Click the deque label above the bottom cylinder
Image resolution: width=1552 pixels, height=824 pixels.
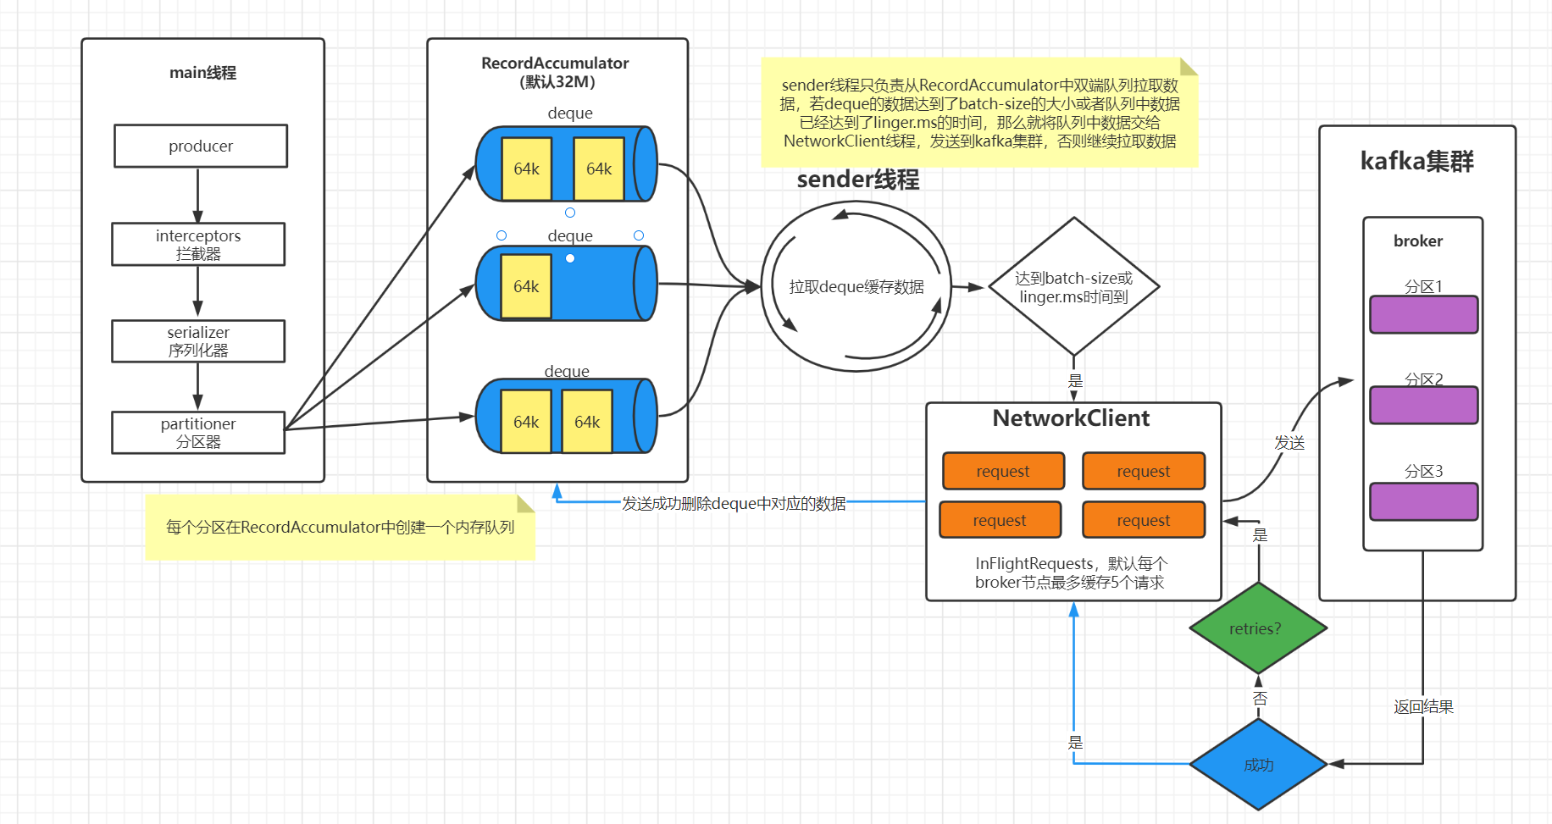pyautogui.click(x=567, y=371)
